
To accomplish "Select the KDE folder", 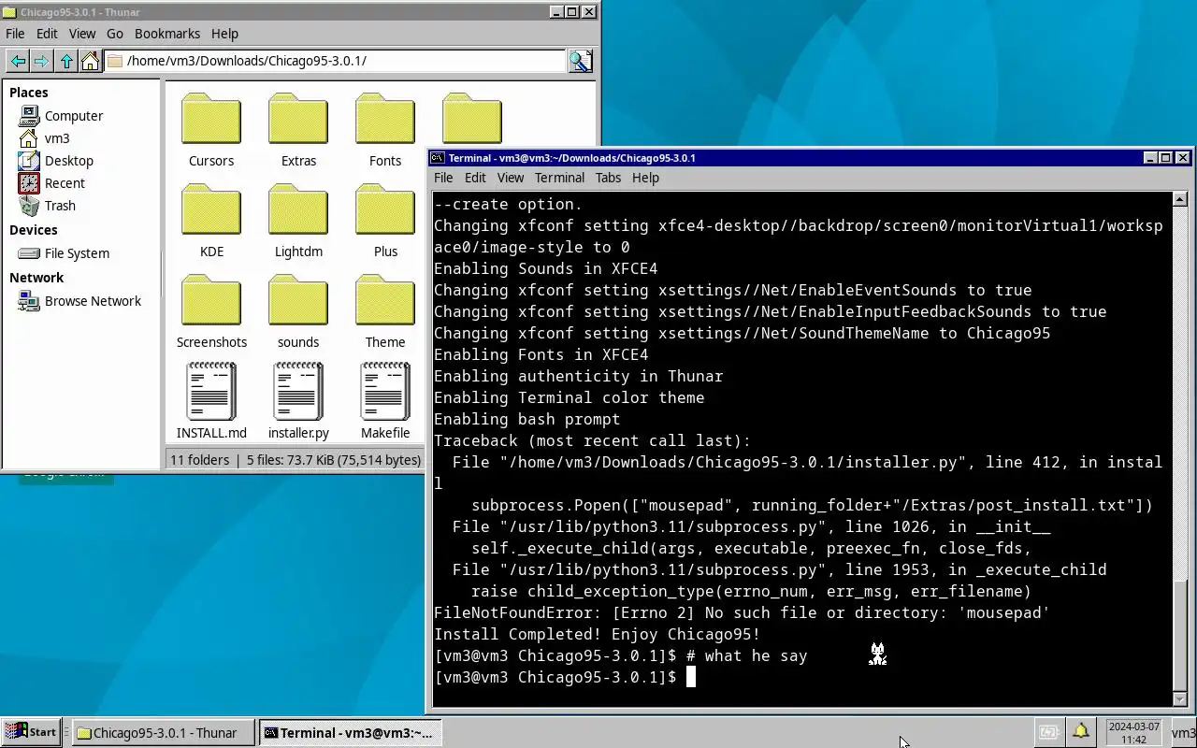I will point(211,222).
